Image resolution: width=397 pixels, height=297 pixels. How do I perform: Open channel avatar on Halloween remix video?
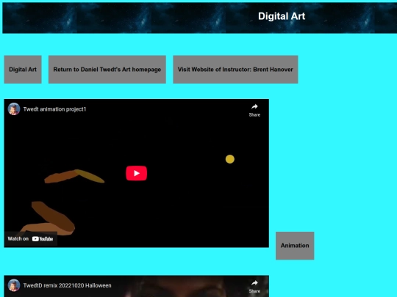coord(14,285)
